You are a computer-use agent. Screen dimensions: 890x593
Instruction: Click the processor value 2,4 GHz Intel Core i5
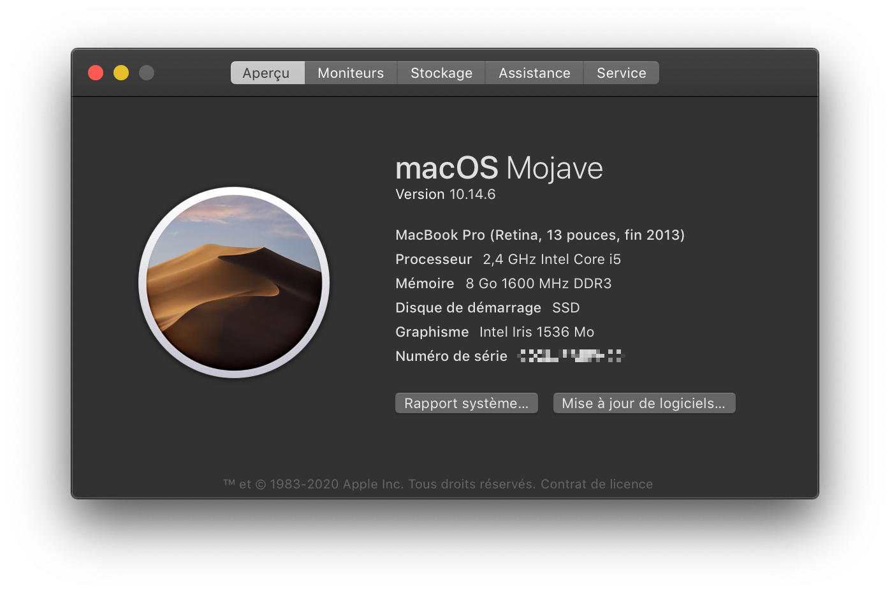[552, 260]
